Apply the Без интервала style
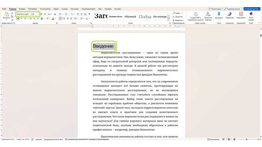The height and width of the screenshot is (147, 262). pyautogui.click(x=160, y=16)
